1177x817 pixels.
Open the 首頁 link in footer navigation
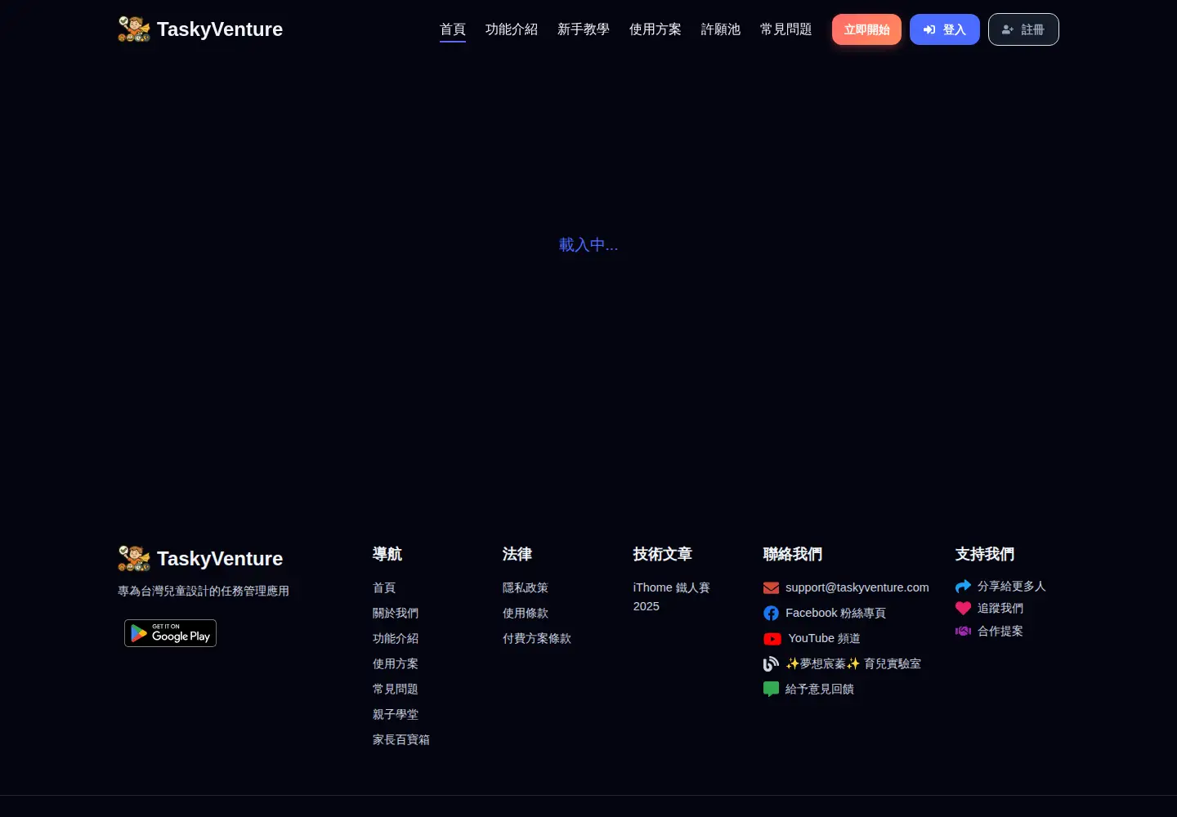(384, 588)
